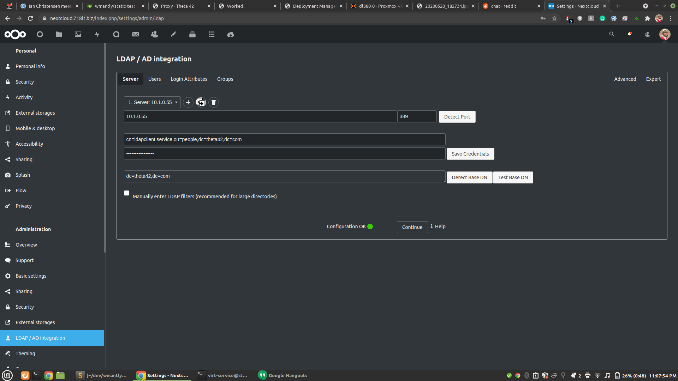Switch to the Groups tab
The height and width of the screenshot is (381, 678).
225,79
